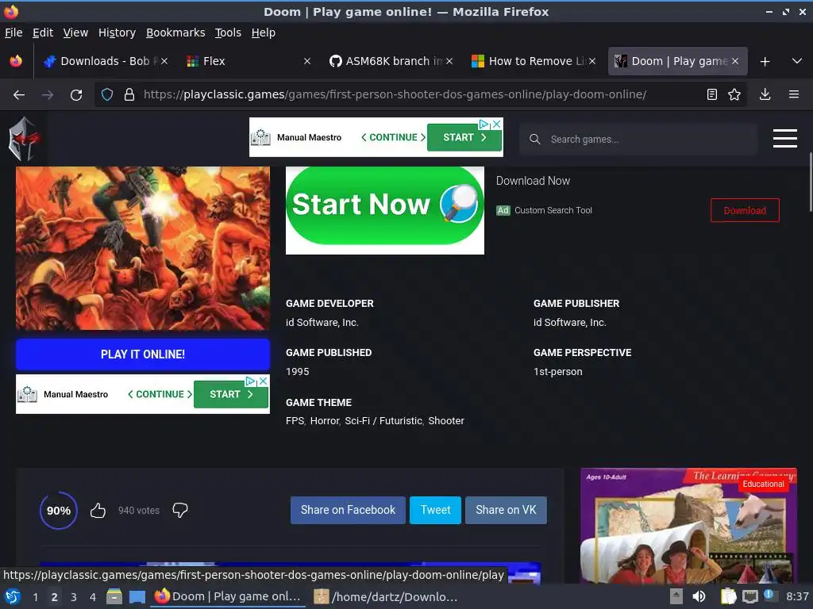The width and height of the screenshot is (813, 609).
Task: Open the File menu
Action: coord(13,33)
